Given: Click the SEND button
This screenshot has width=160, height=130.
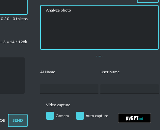Looking at the screenshot, I should (x=18, y=120).
